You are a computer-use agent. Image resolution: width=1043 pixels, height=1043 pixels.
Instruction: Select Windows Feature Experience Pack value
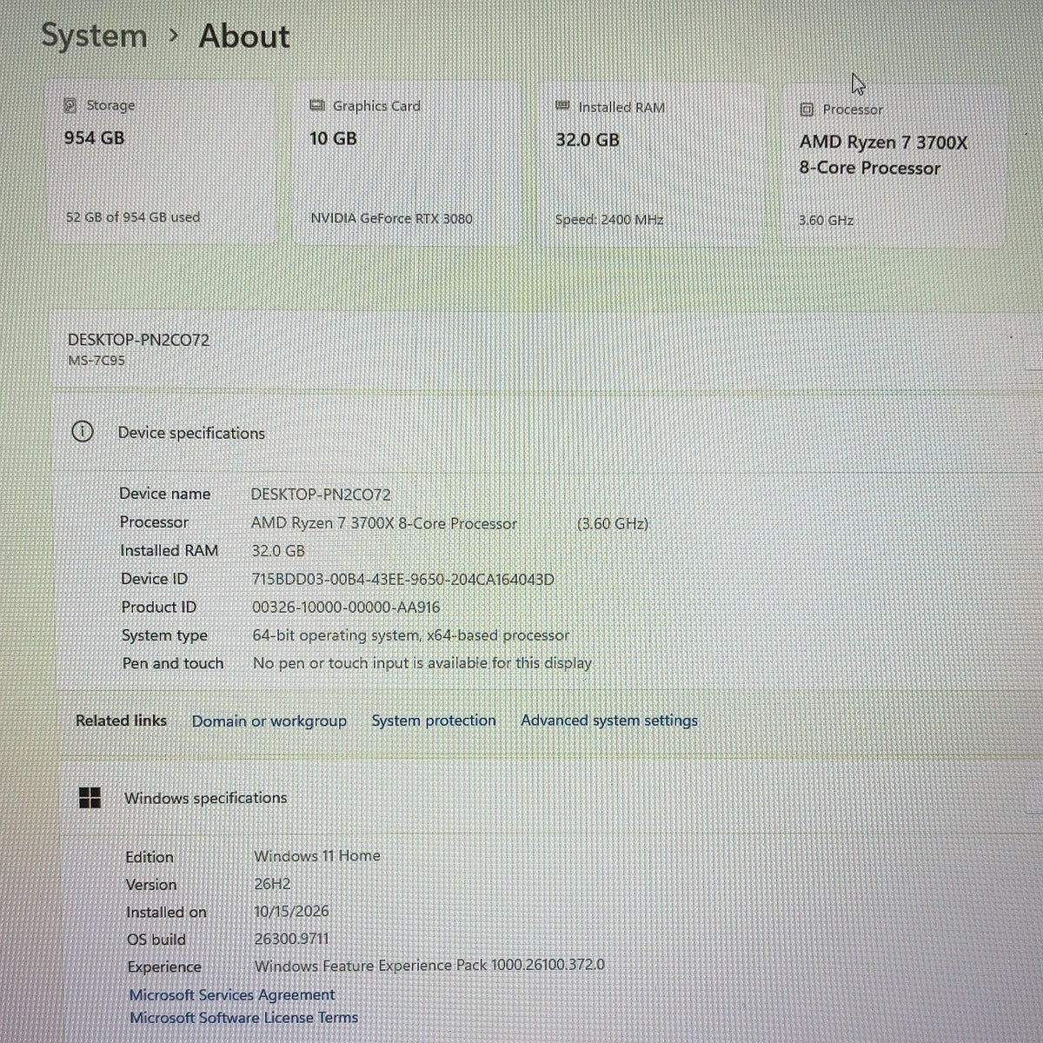point(429,965)
